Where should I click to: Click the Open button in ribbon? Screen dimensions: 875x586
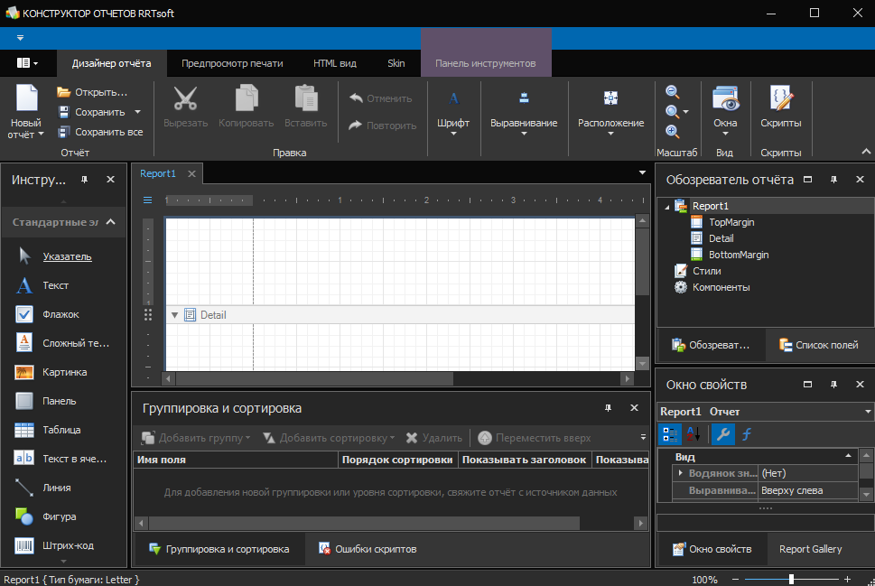tap(92, 92)
